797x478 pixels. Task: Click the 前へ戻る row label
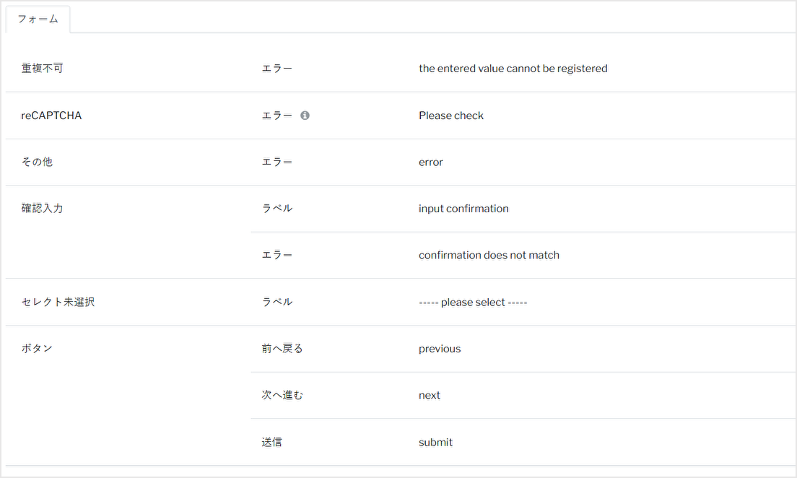(282, 348)
